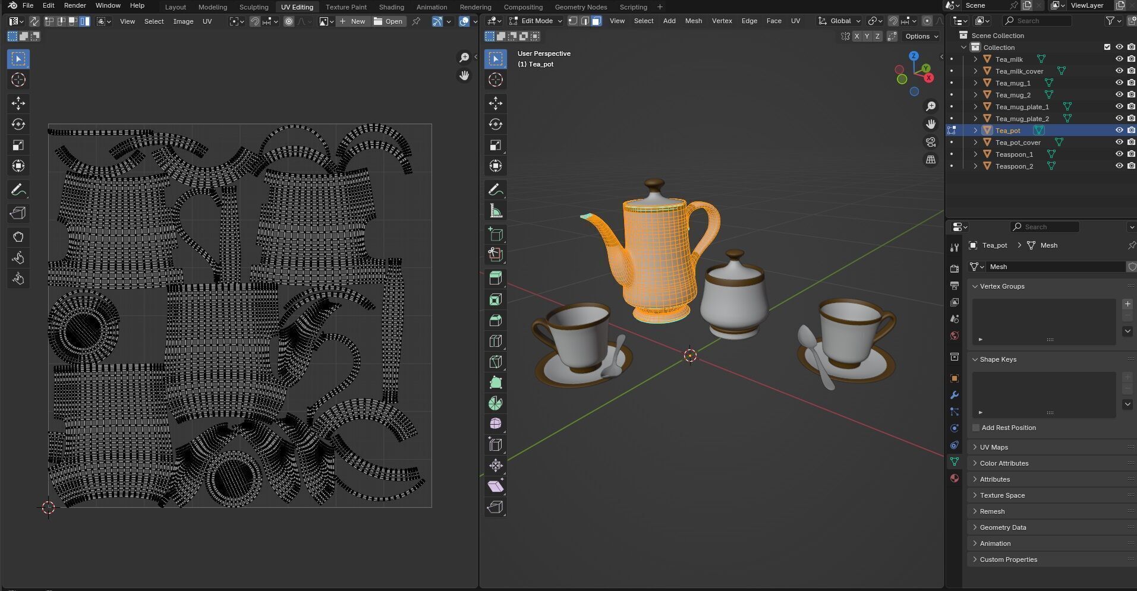The width and height of the screenshot is (1137, 591).
Task: Open the Edit Mode dropdown
Action: click(x=535, y=21)
